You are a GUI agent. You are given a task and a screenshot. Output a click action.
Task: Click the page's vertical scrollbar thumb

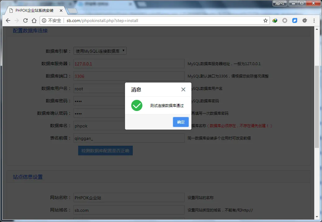pos(317,105)
